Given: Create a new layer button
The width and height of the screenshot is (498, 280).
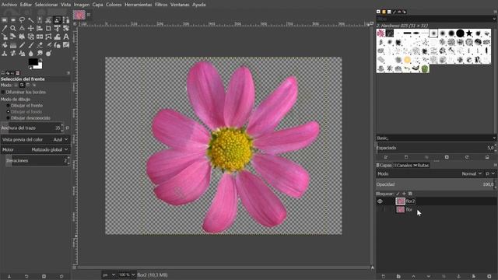Looking at the screenshot, I should (384, 277).
